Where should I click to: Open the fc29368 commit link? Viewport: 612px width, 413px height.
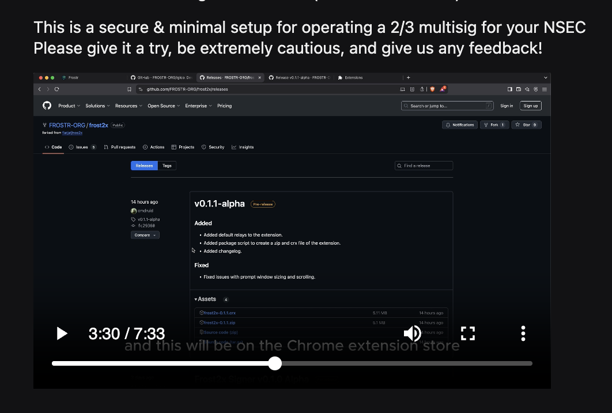pyautogui.click(x=146, y=226)
